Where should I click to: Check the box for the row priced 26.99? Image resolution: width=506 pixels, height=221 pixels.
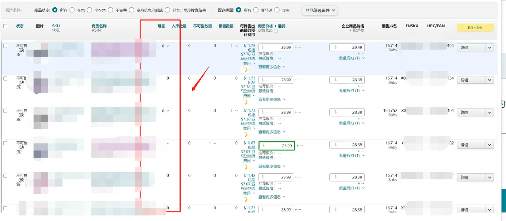tap(5, 46)
